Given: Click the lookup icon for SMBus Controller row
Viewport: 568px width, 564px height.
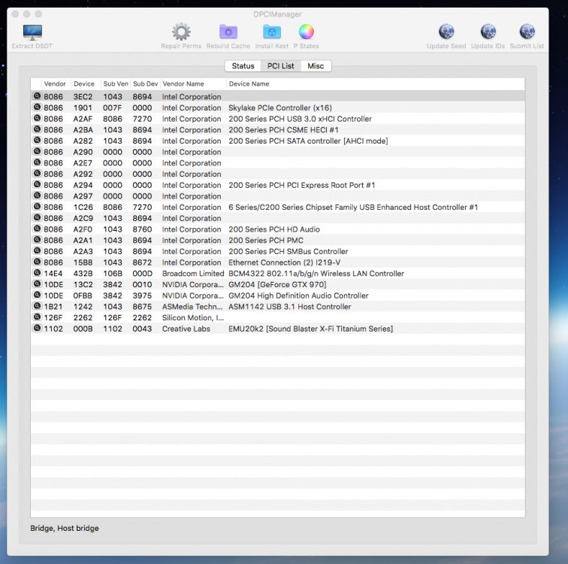Looking at the screenshot, I should coord(37,251).
